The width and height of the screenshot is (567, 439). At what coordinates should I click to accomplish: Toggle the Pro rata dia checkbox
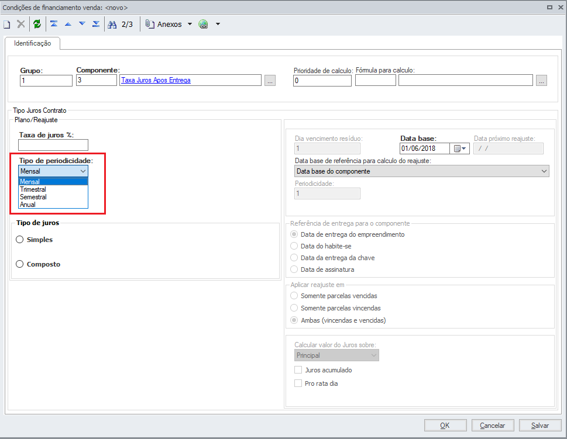(298, 383)
